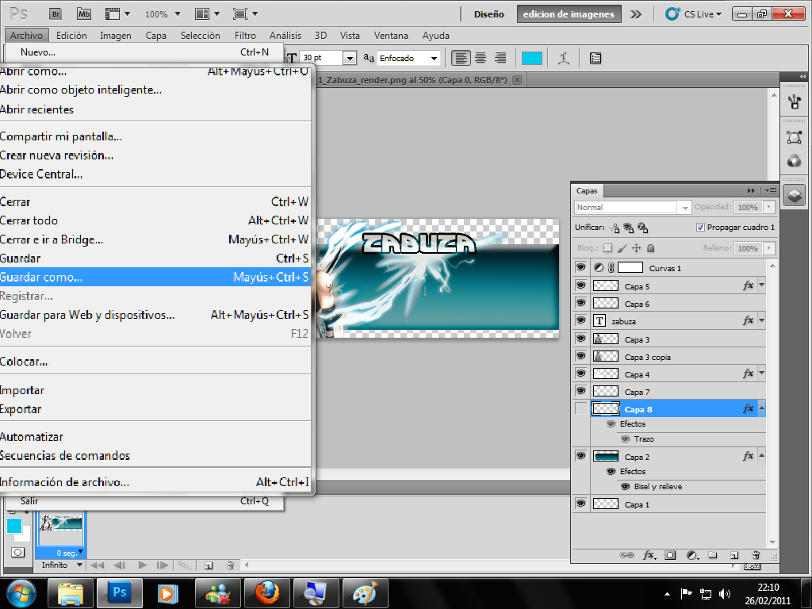
Task: Click the Layers dock icon
Action: 795,196
